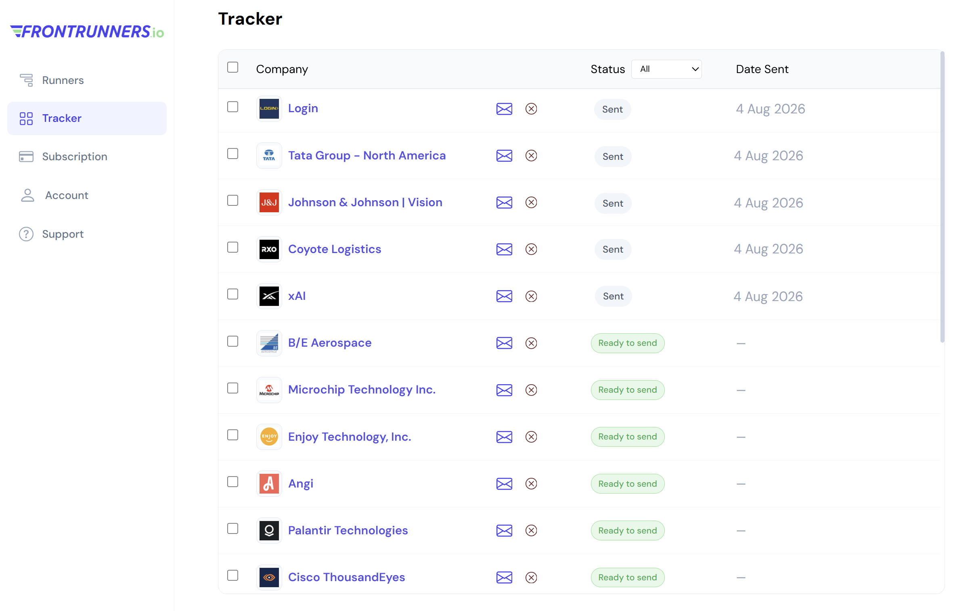The width and height of the screenshot is (955, 611).
Task: Click the remove icon for xAI
Action: [531, 296]
